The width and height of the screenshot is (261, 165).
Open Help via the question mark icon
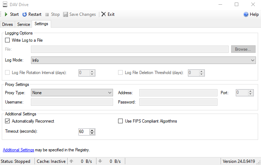pyautogui.click(x=246, y=14)
